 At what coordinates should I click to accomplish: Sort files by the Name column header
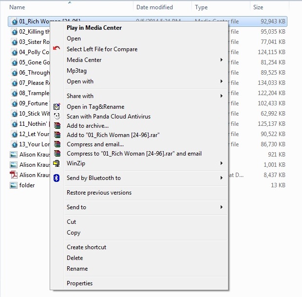(x=18, y=7)
